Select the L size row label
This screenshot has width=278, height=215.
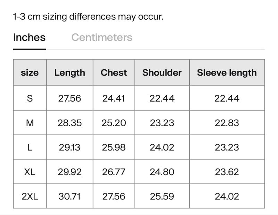(30, 147)
